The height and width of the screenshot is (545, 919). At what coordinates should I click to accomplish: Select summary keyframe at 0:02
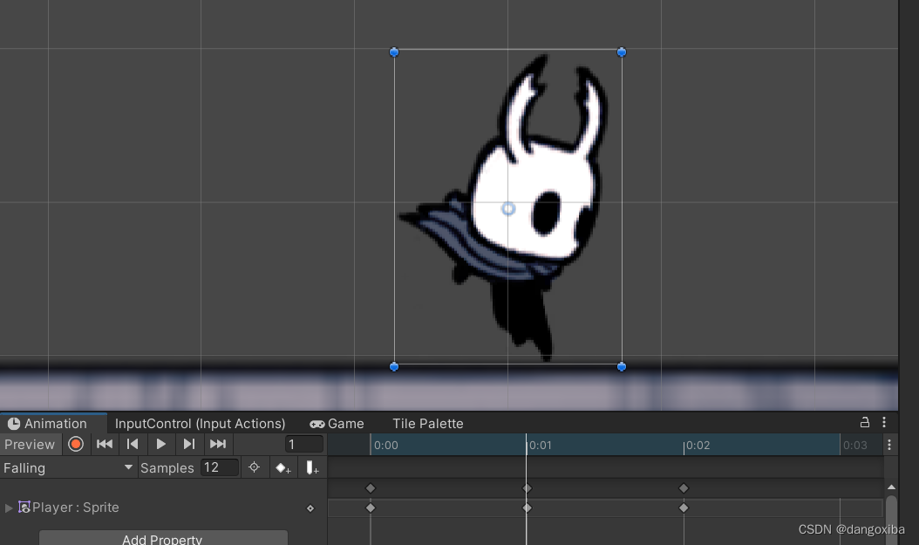pyautogui.click(x=684, y=488)
